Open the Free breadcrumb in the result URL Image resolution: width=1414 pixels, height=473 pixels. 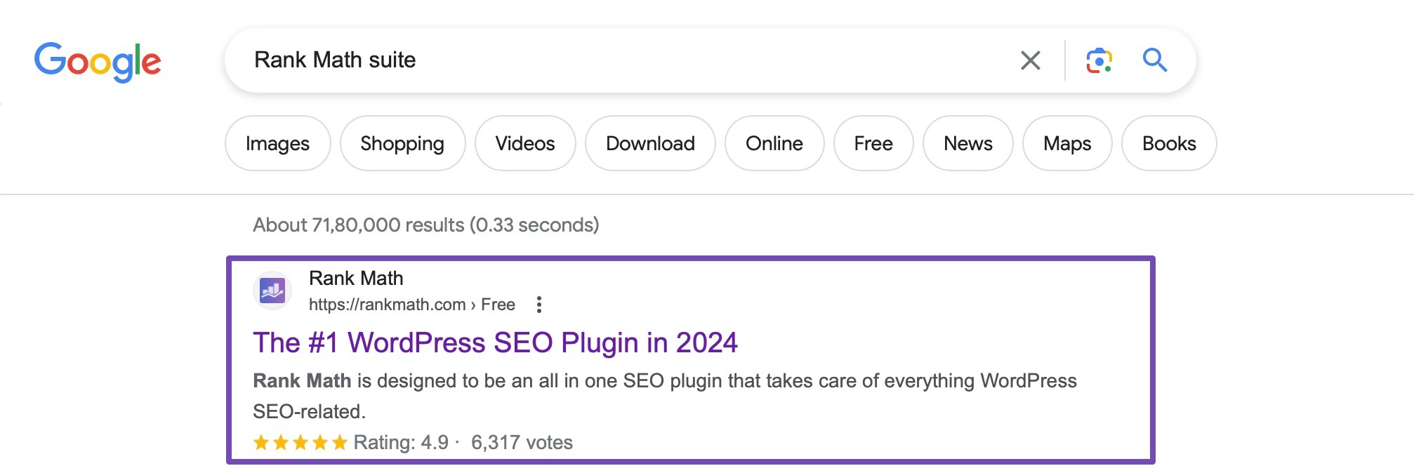[x=498, y=304]
